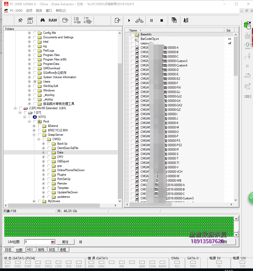
Task: Select the OnlinePhoneFileDown folder
Action: click(71, 170)
